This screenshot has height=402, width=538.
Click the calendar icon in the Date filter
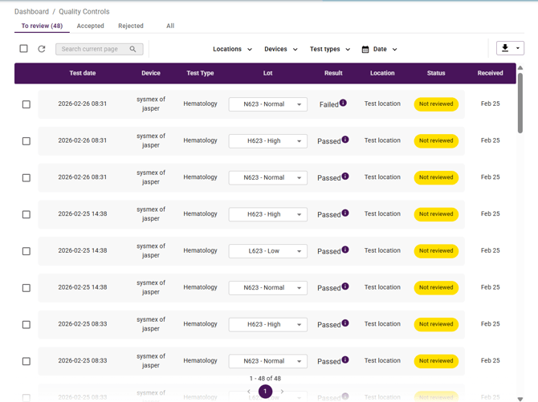pyautogui.click(x=365, y=49)
